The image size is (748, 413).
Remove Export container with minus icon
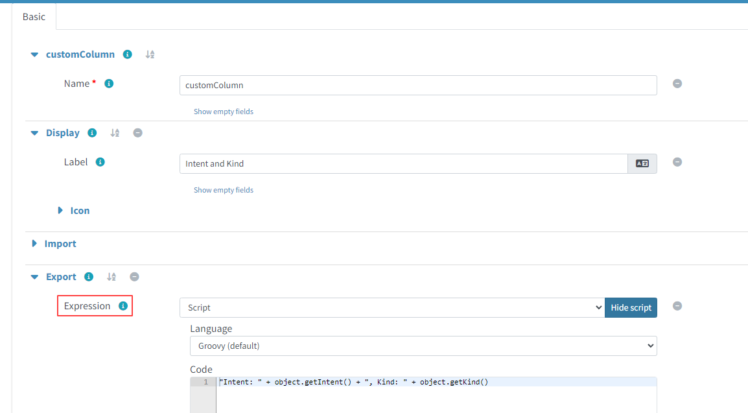click(134, 277)
